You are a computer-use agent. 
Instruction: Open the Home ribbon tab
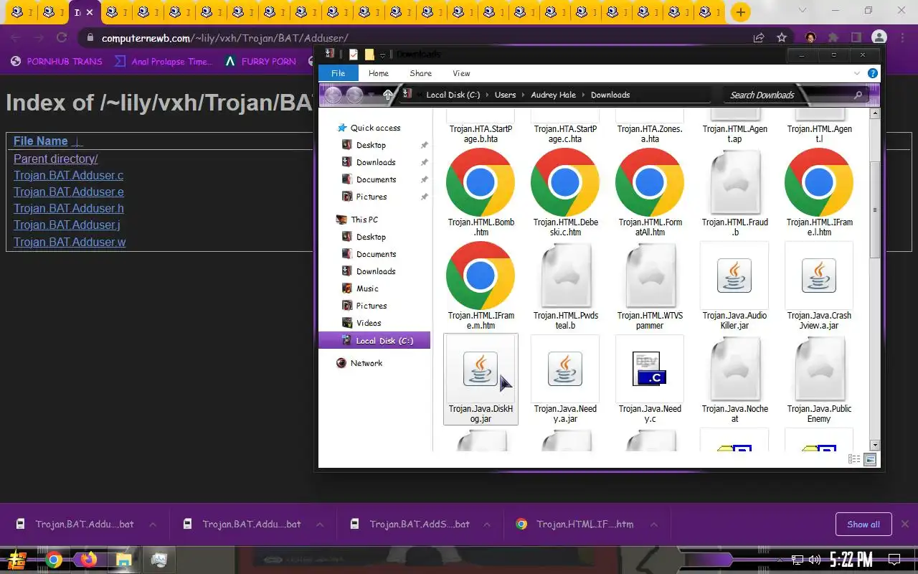tap(379, 73)
